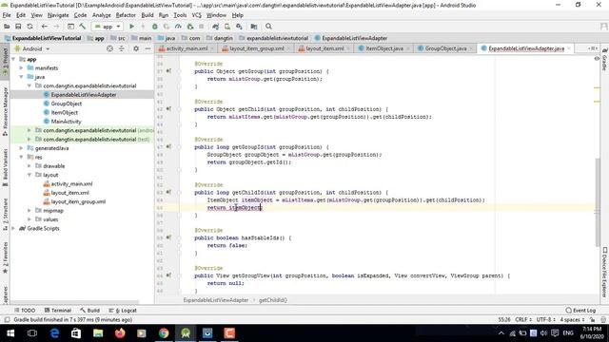Open the Device File Explorer side panel
Image resolution: width=609 pixels, height=342 pixels.
point(605,272)
